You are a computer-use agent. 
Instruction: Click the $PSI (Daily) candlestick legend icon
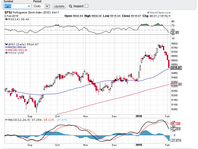pos(6,44)
